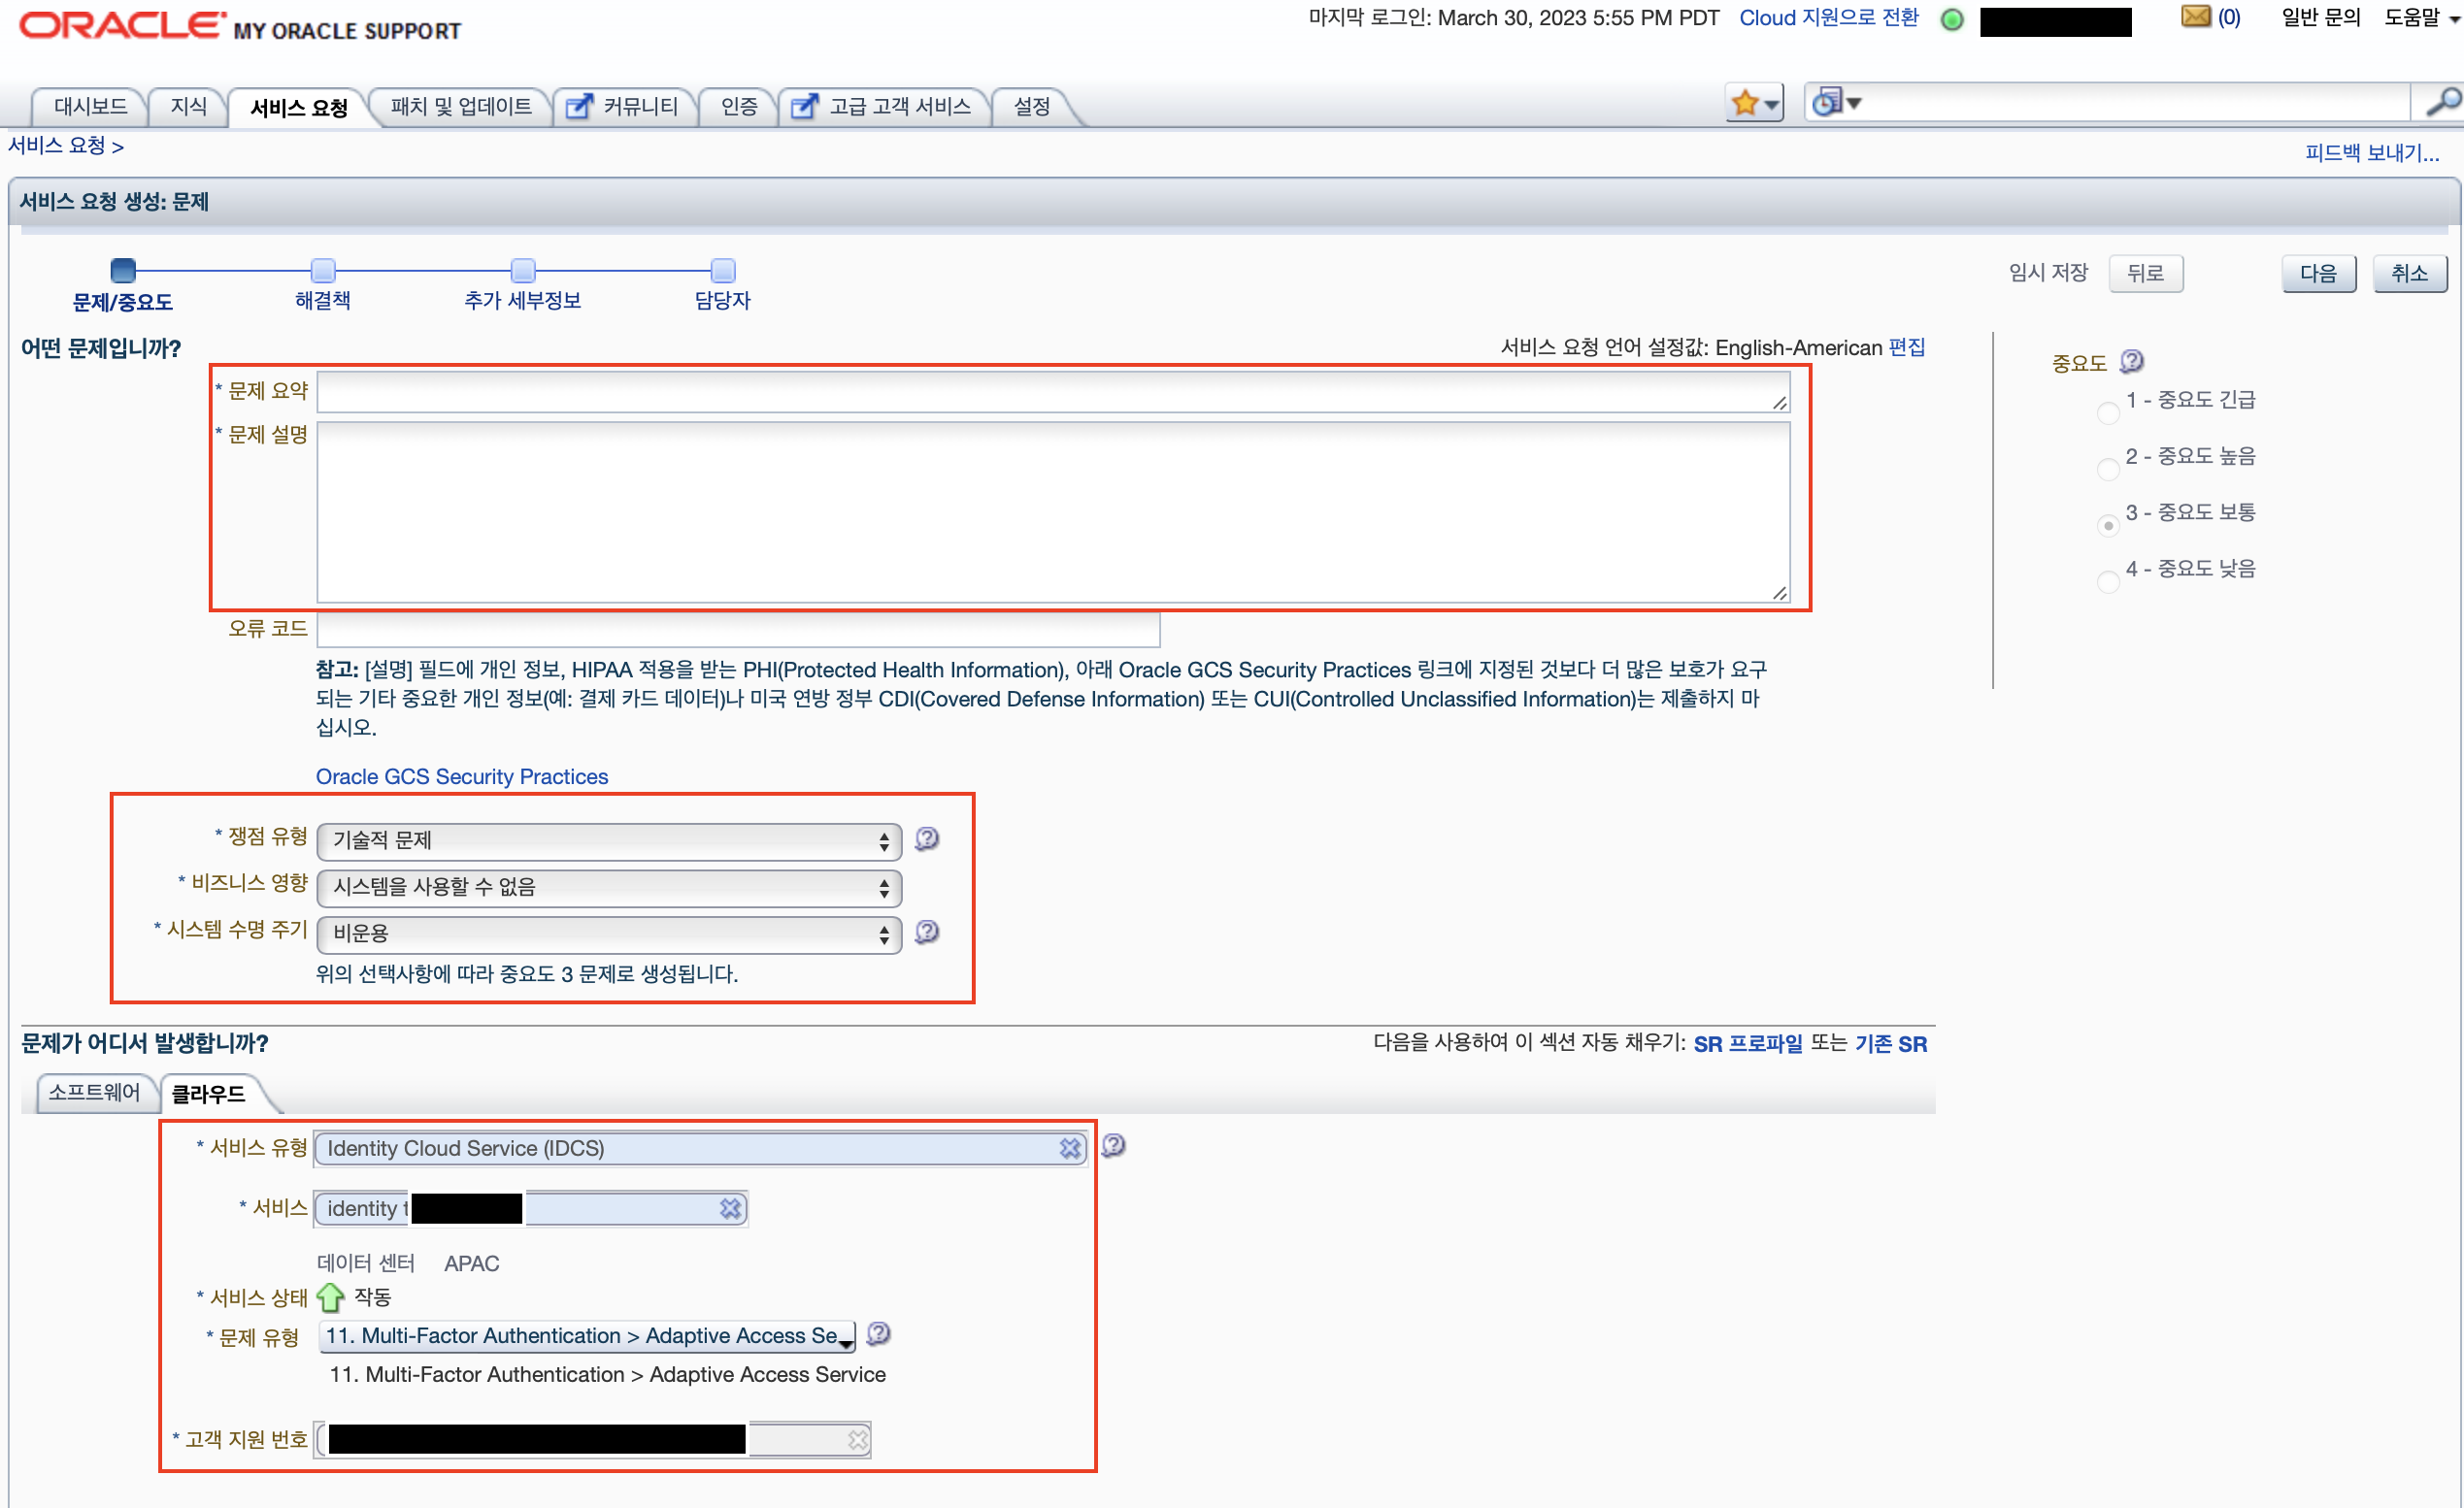Click help icon next to 중요도

coord(2131,361)
